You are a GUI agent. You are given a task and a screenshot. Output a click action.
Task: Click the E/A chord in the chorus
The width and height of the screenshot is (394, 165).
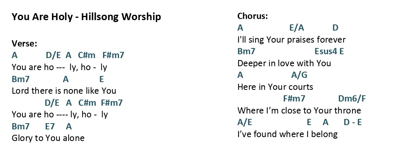tap(297, 28)
